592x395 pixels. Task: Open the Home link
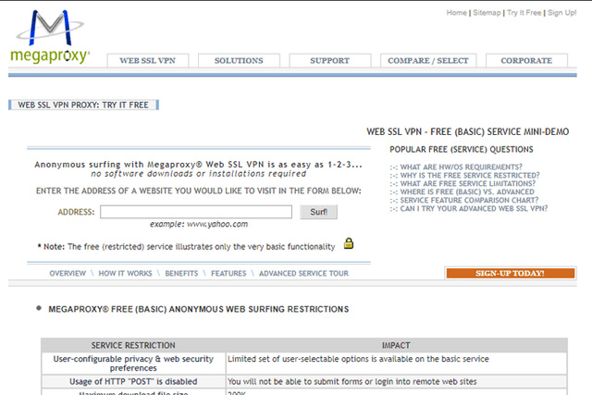[456, 13]
